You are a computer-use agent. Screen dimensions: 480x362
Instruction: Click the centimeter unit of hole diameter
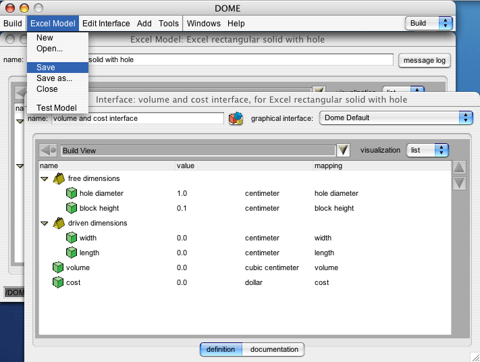pos(262,194)
